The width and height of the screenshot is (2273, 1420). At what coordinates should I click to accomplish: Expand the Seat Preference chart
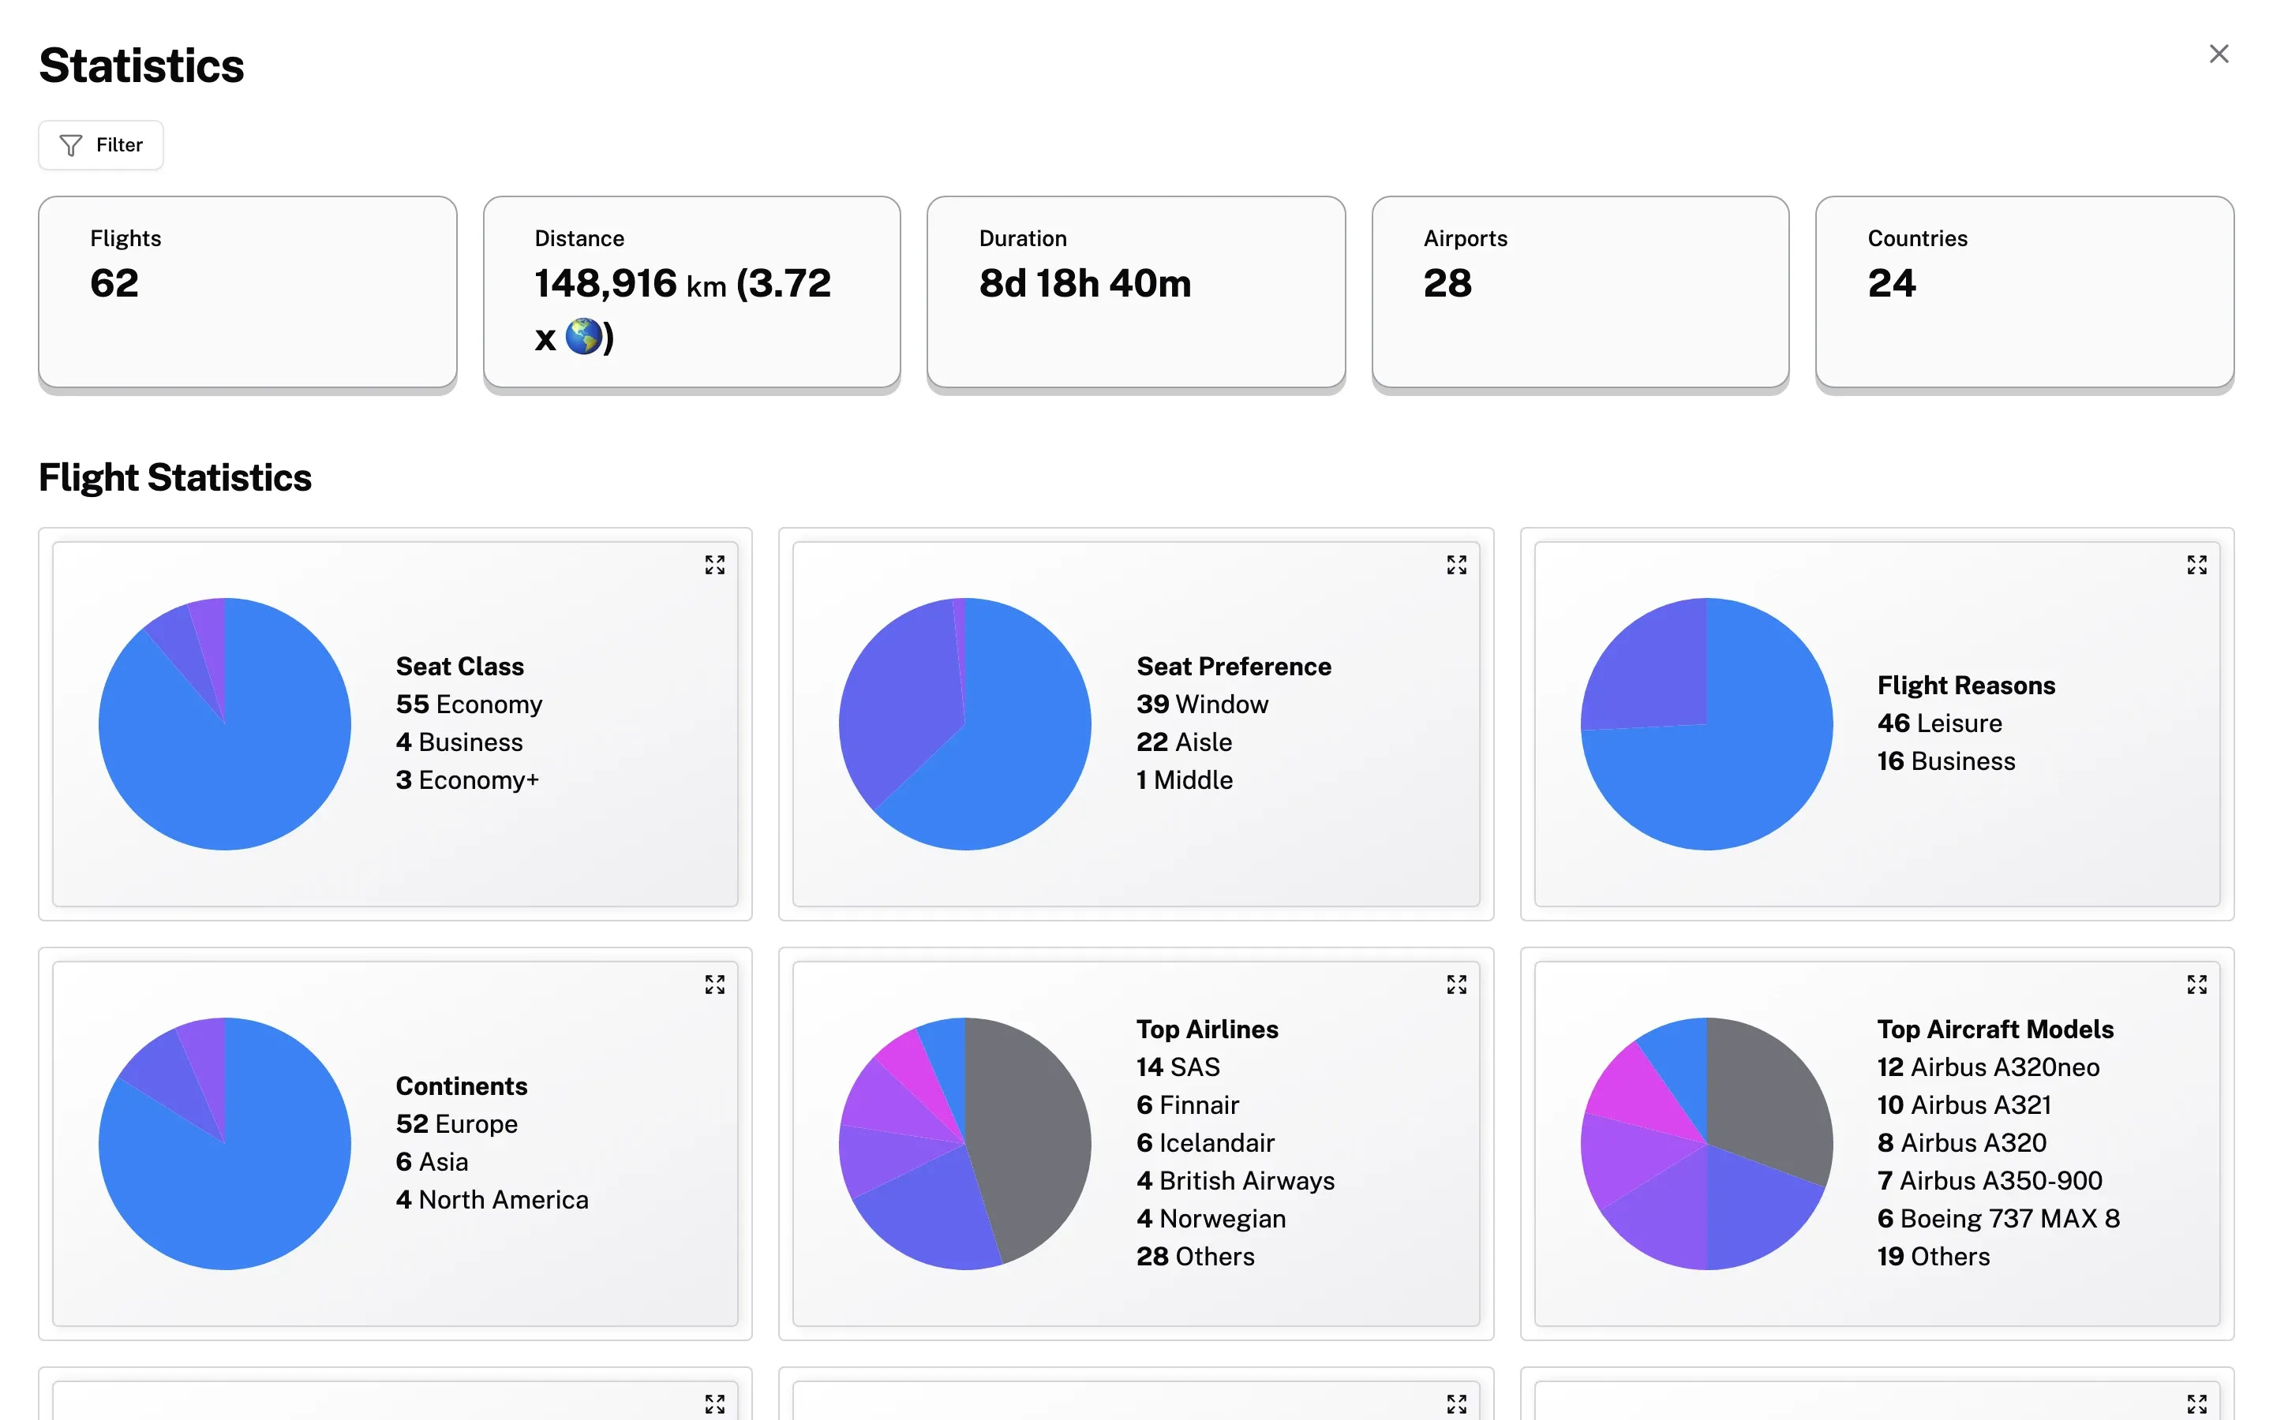tap(1456, 564)
